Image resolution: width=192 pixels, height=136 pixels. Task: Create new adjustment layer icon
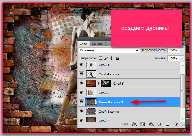(151, 124)
